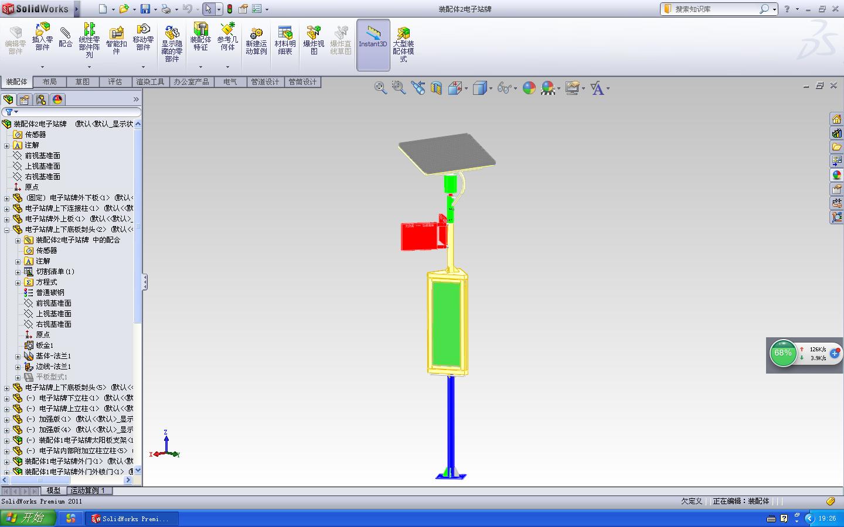The image size is (844, 527).
Task: Click the Rebuild traffic light icon
Action: [x=229, y=9]
